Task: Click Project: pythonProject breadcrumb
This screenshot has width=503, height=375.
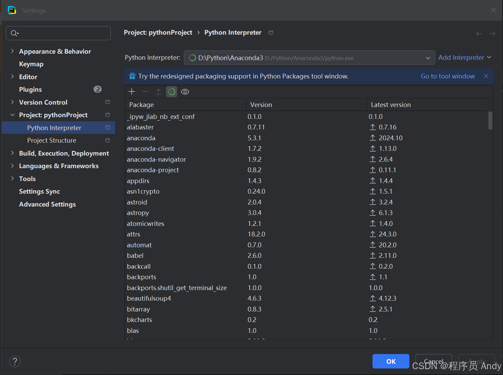Action: pos(158,33)
